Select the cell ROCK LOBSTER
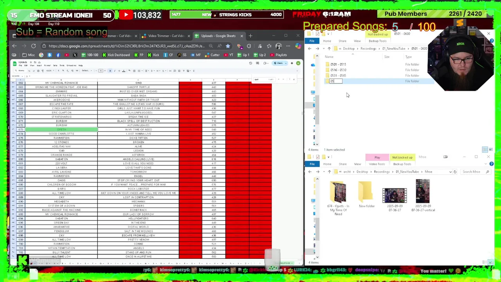The width and height of the screenshot is (501, 282). click(x=138, y=189)
